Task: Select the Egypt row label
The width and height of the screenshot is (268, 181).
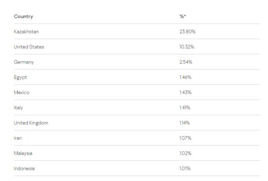Action: [21, 77]
